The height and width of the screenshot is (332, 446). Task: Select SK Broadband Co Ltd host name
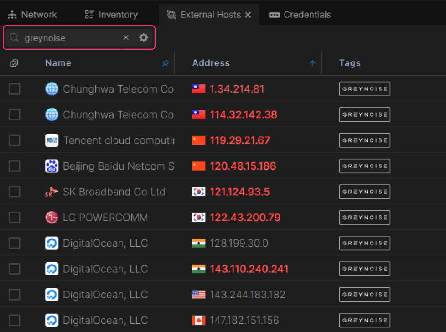coord(114,192)
